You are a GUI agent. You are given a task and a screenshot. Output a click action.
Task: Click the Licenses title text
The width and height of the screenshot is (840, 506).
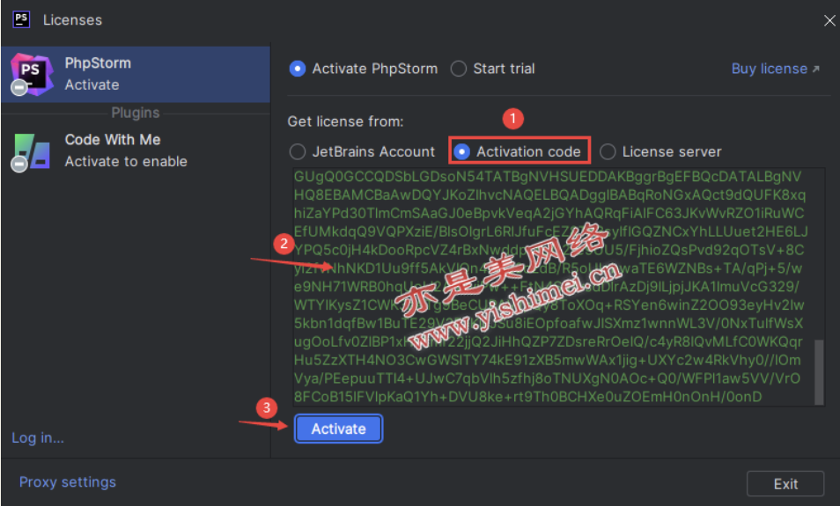tap(72, 20)
